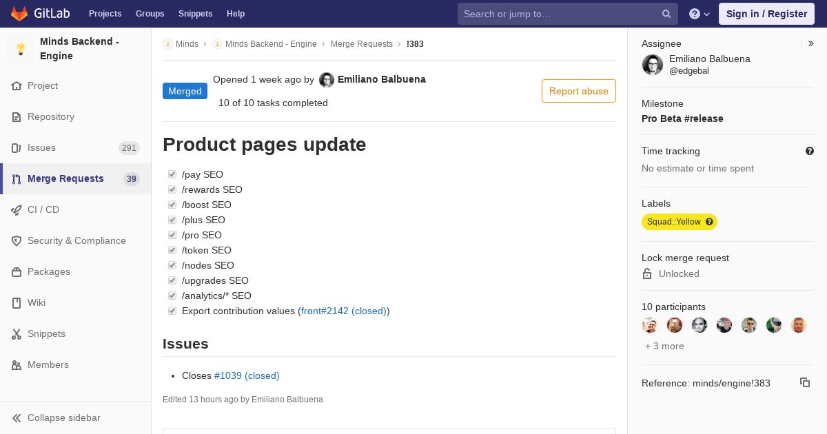The height and width of the screenshot is (434, 827).
Task: Click the Members people icon
Action: coord(17,365)
